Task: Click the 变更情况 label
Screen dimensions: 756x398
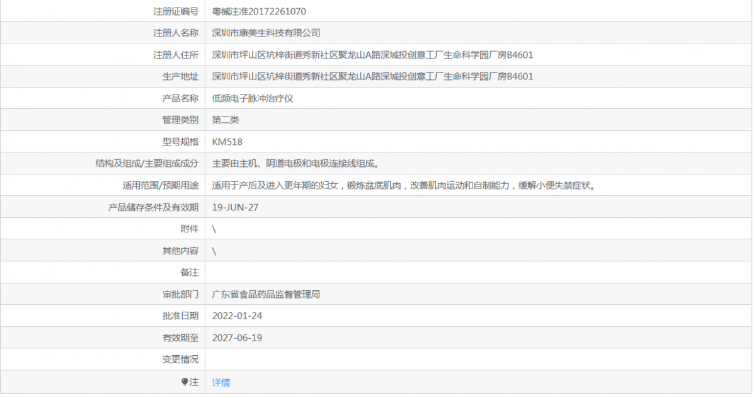Action: [180, 359]
